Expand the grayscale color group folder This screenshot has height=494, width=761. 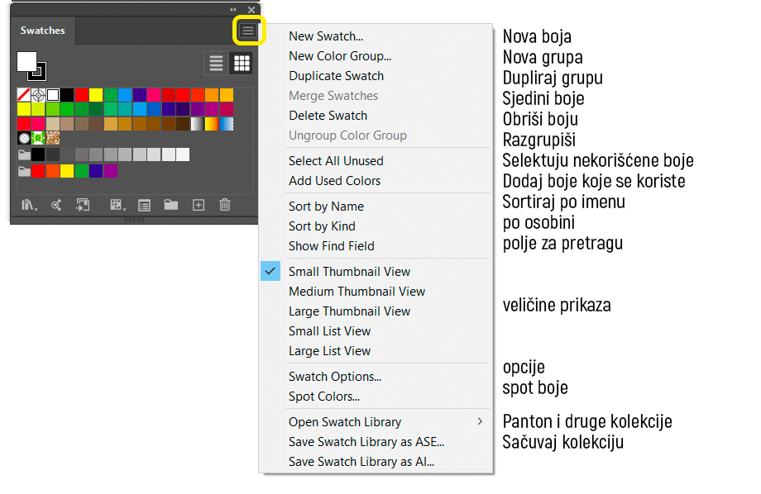pyautogui.click(x=24, y=155)
